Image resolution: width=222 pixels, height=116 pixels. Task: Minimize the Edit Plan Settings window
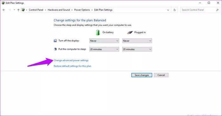tap(200, 3)
